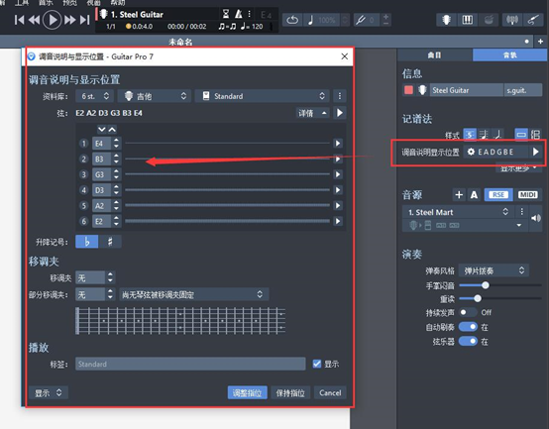Raise all strings with up chevron

pyautogui.click(x=112, y=130)
